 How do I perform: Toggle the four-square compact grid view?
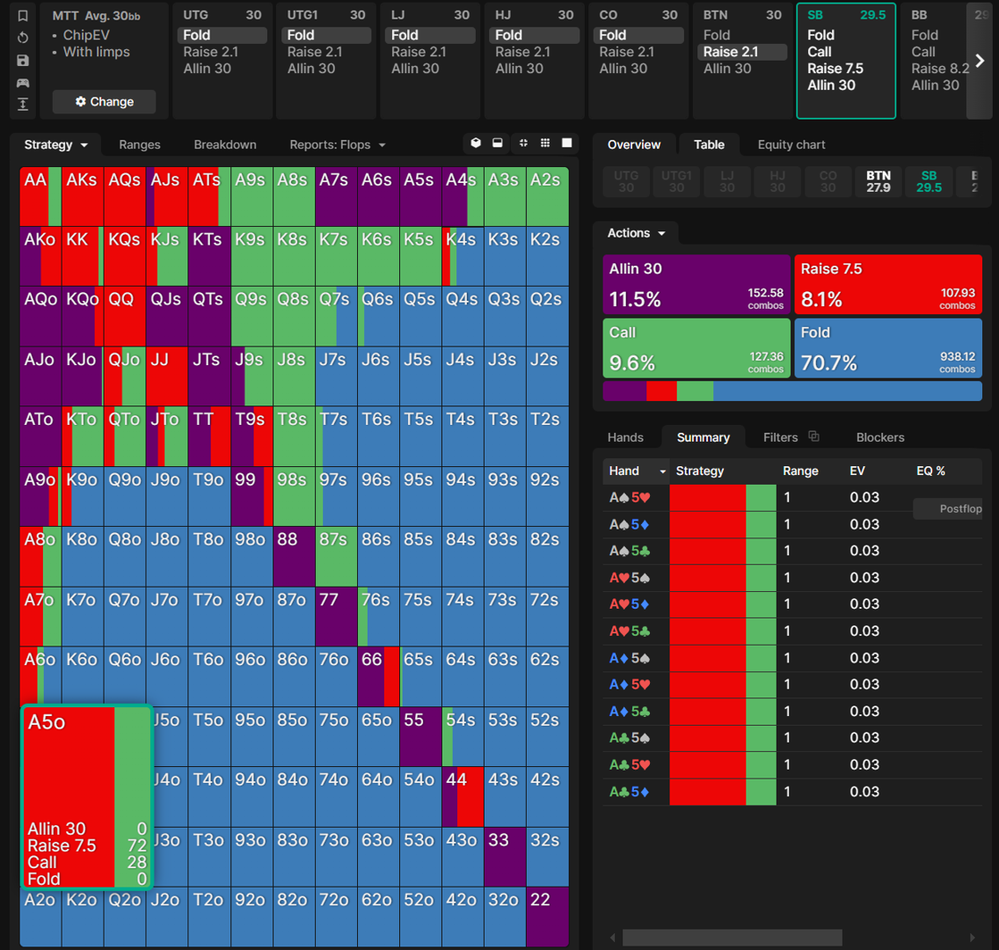pyautogui.click(x=523, y=143)
